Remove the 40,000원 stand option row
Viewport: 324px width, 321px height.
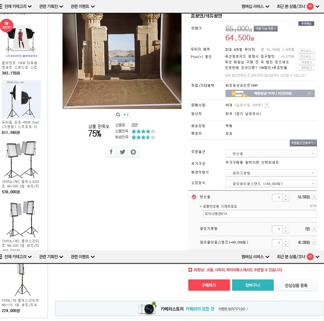point(314,242)
